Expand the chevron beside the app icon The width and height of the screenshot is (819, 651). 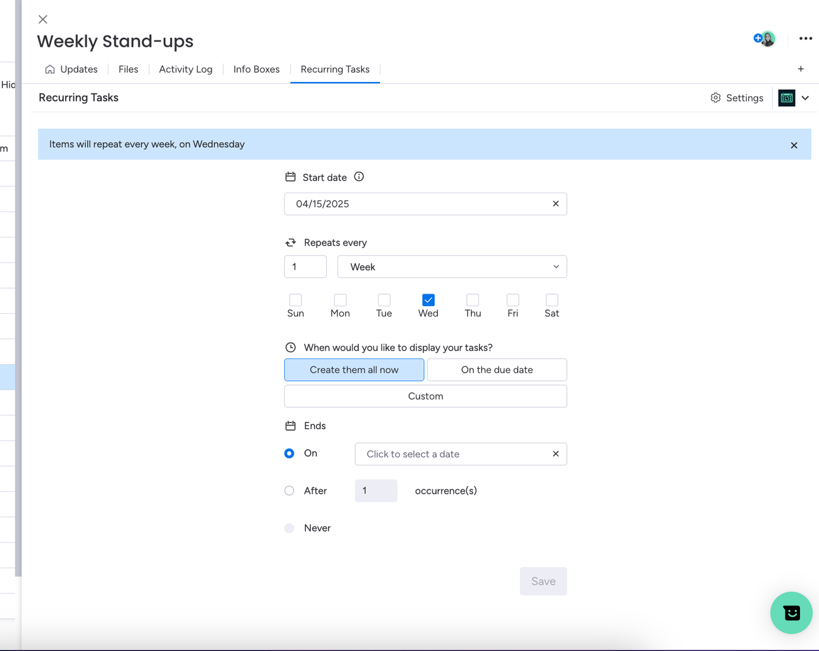pyautogui.click(x=805, y=98)
